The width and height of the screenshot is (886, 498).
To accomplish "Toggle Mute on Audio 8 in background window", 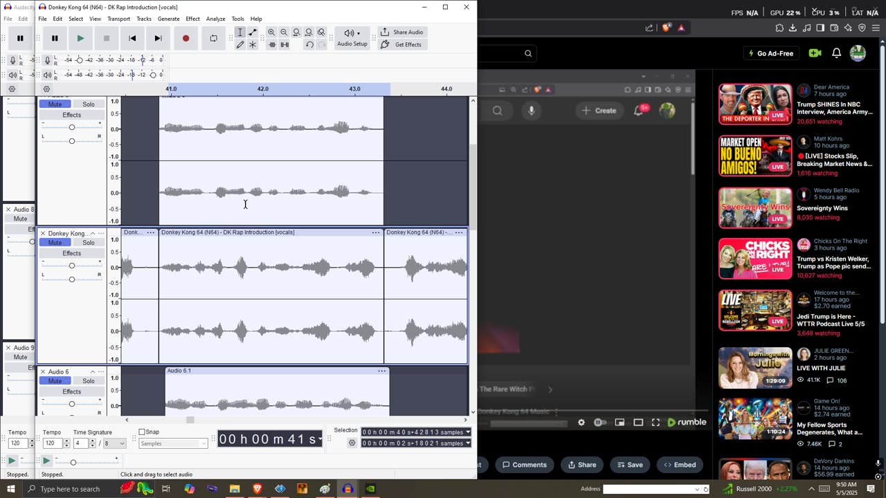I will tap(20, 219).
